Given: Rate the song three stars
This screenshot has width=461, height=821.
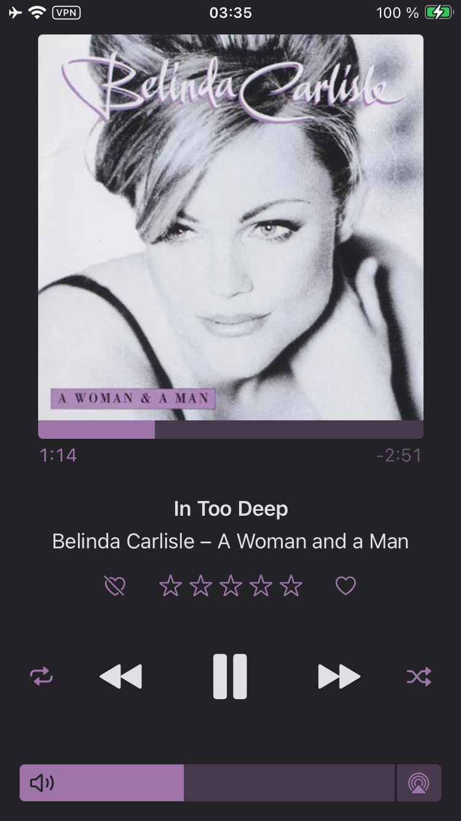Looking at the screenshot, I should [x=230, y=586].
